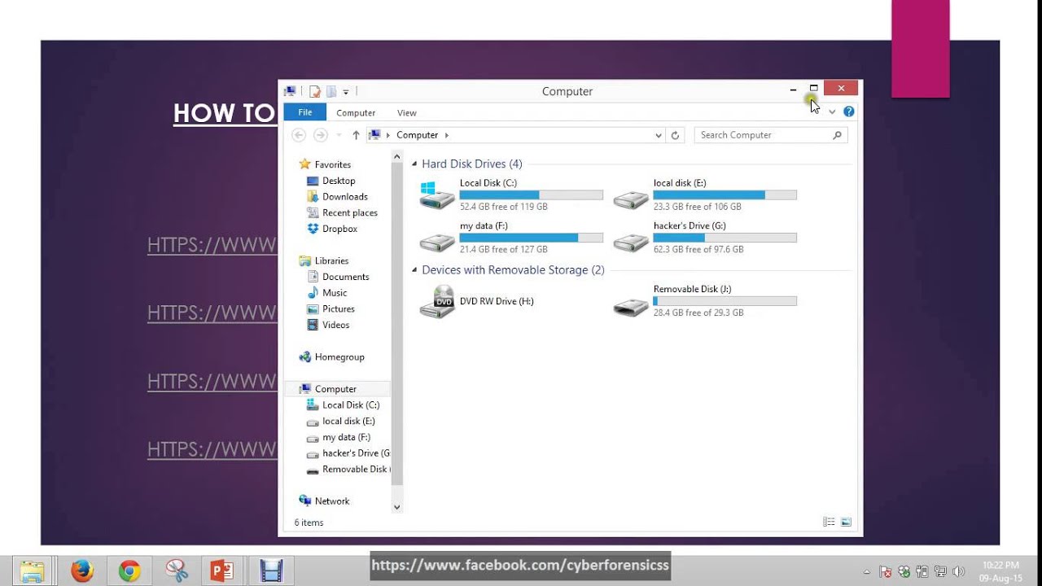The width and height of the screenshot is (1042, 586).
Task: Go up one level with the Up arrow
Action: [x=356, y=135]
